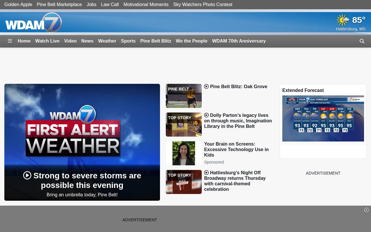This screenshot has height=232, width=371.
Task: Open Pine Belt Blitz: Oak Grove headline
Action: tap(239, 86)
